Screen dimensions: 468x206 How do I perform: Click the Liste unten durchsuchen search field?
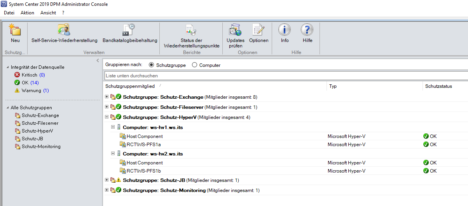pyautogui.click(x=286, y=76)
